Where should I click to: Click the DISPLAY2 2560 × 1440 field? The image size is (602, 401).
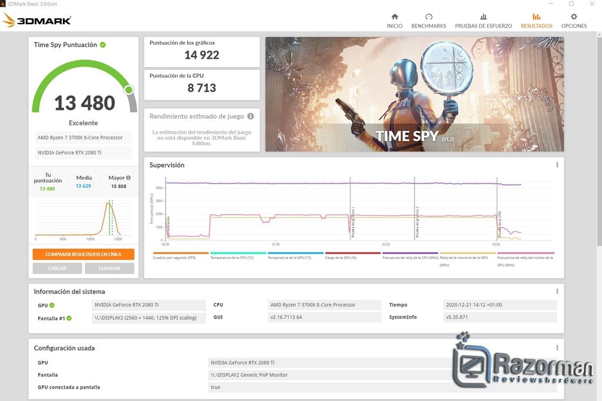coord(149,318)
